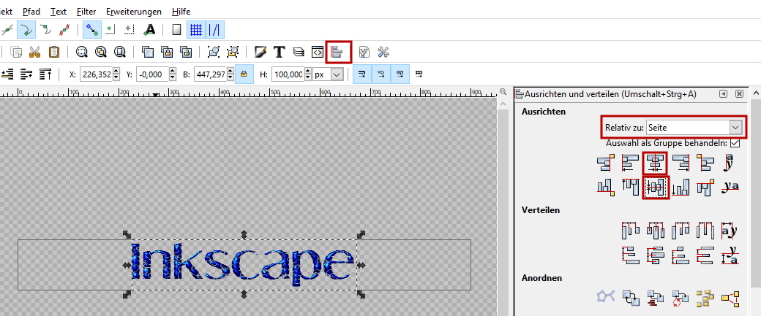Image resolution: width=761 pixels, height=316 pixels.
Task: Center on vertical axis align icon
Action: pos(655,163)
